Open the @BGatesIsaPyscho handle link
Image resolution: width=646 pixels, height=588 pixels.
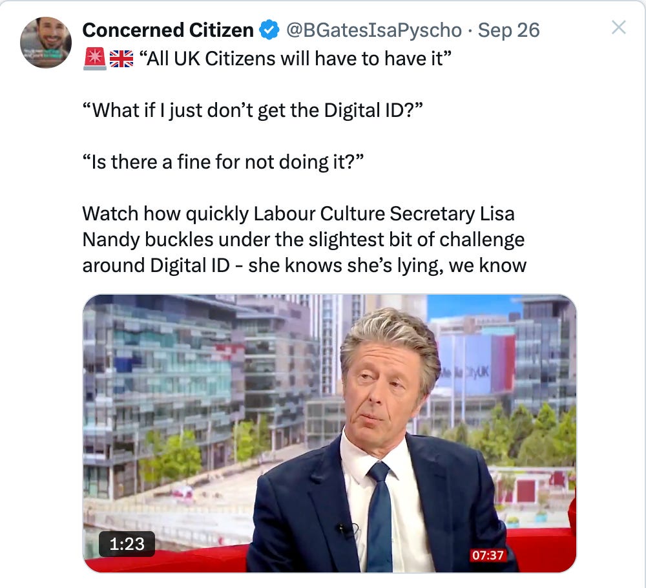[373, 30]
